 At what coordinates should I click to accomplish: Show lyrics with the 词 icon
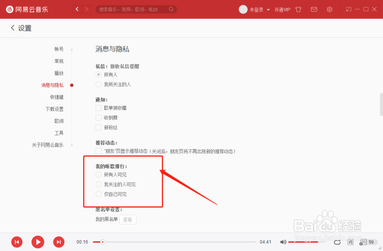[350, 242]
